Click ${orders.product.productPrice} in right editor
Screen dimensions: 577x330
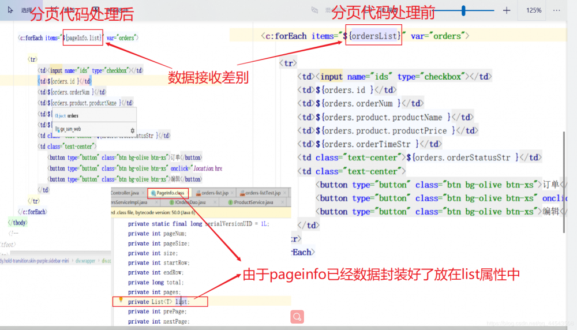tap(385, 130)
